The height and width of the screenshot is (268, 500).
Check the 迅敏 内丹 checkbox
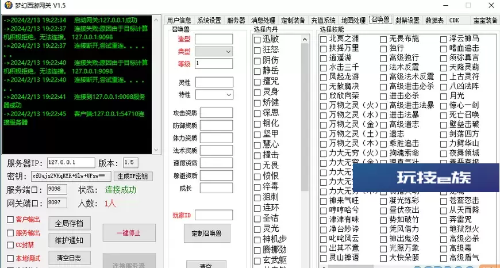(257, 40)
